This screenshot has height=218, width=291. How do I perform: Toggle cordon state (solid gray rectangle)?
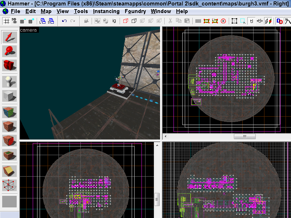(x=198, y=21)
